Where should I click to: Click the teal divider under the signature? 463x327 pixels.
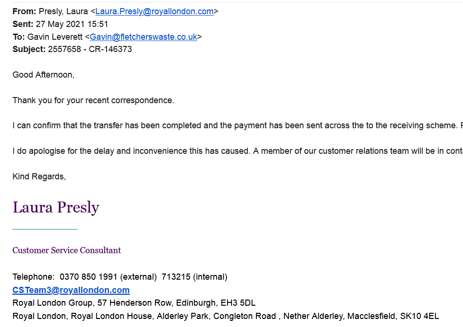click(45, 229)
